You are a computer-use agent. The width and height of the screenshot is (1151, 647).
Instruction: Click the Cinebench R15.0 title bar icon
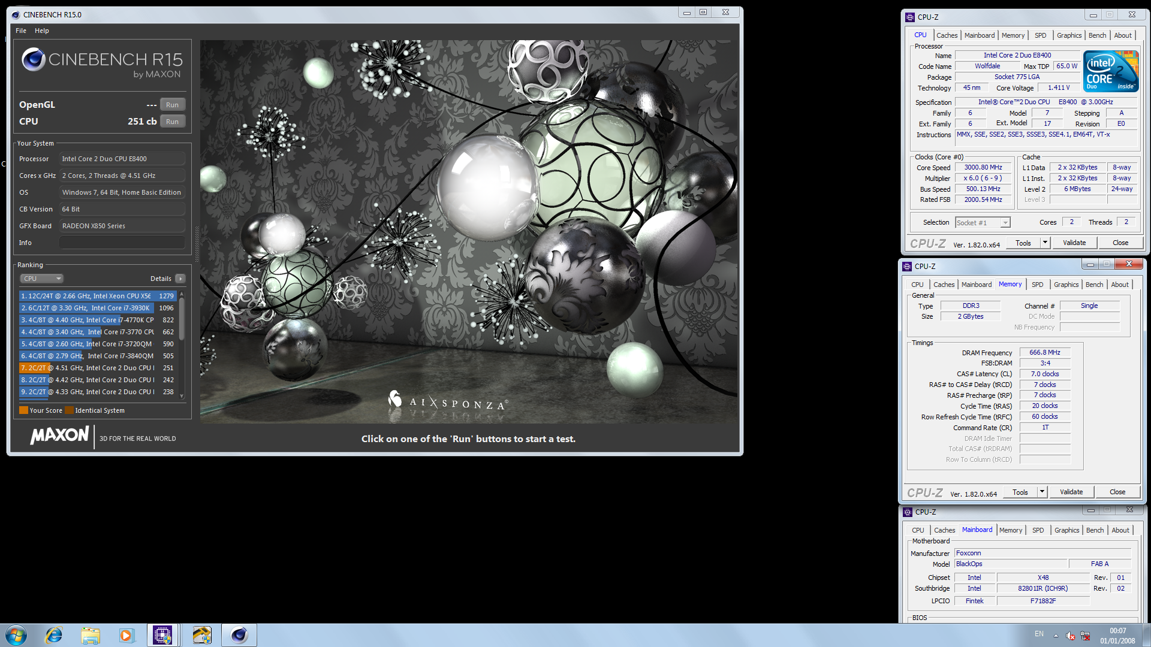tap(16, 14)
